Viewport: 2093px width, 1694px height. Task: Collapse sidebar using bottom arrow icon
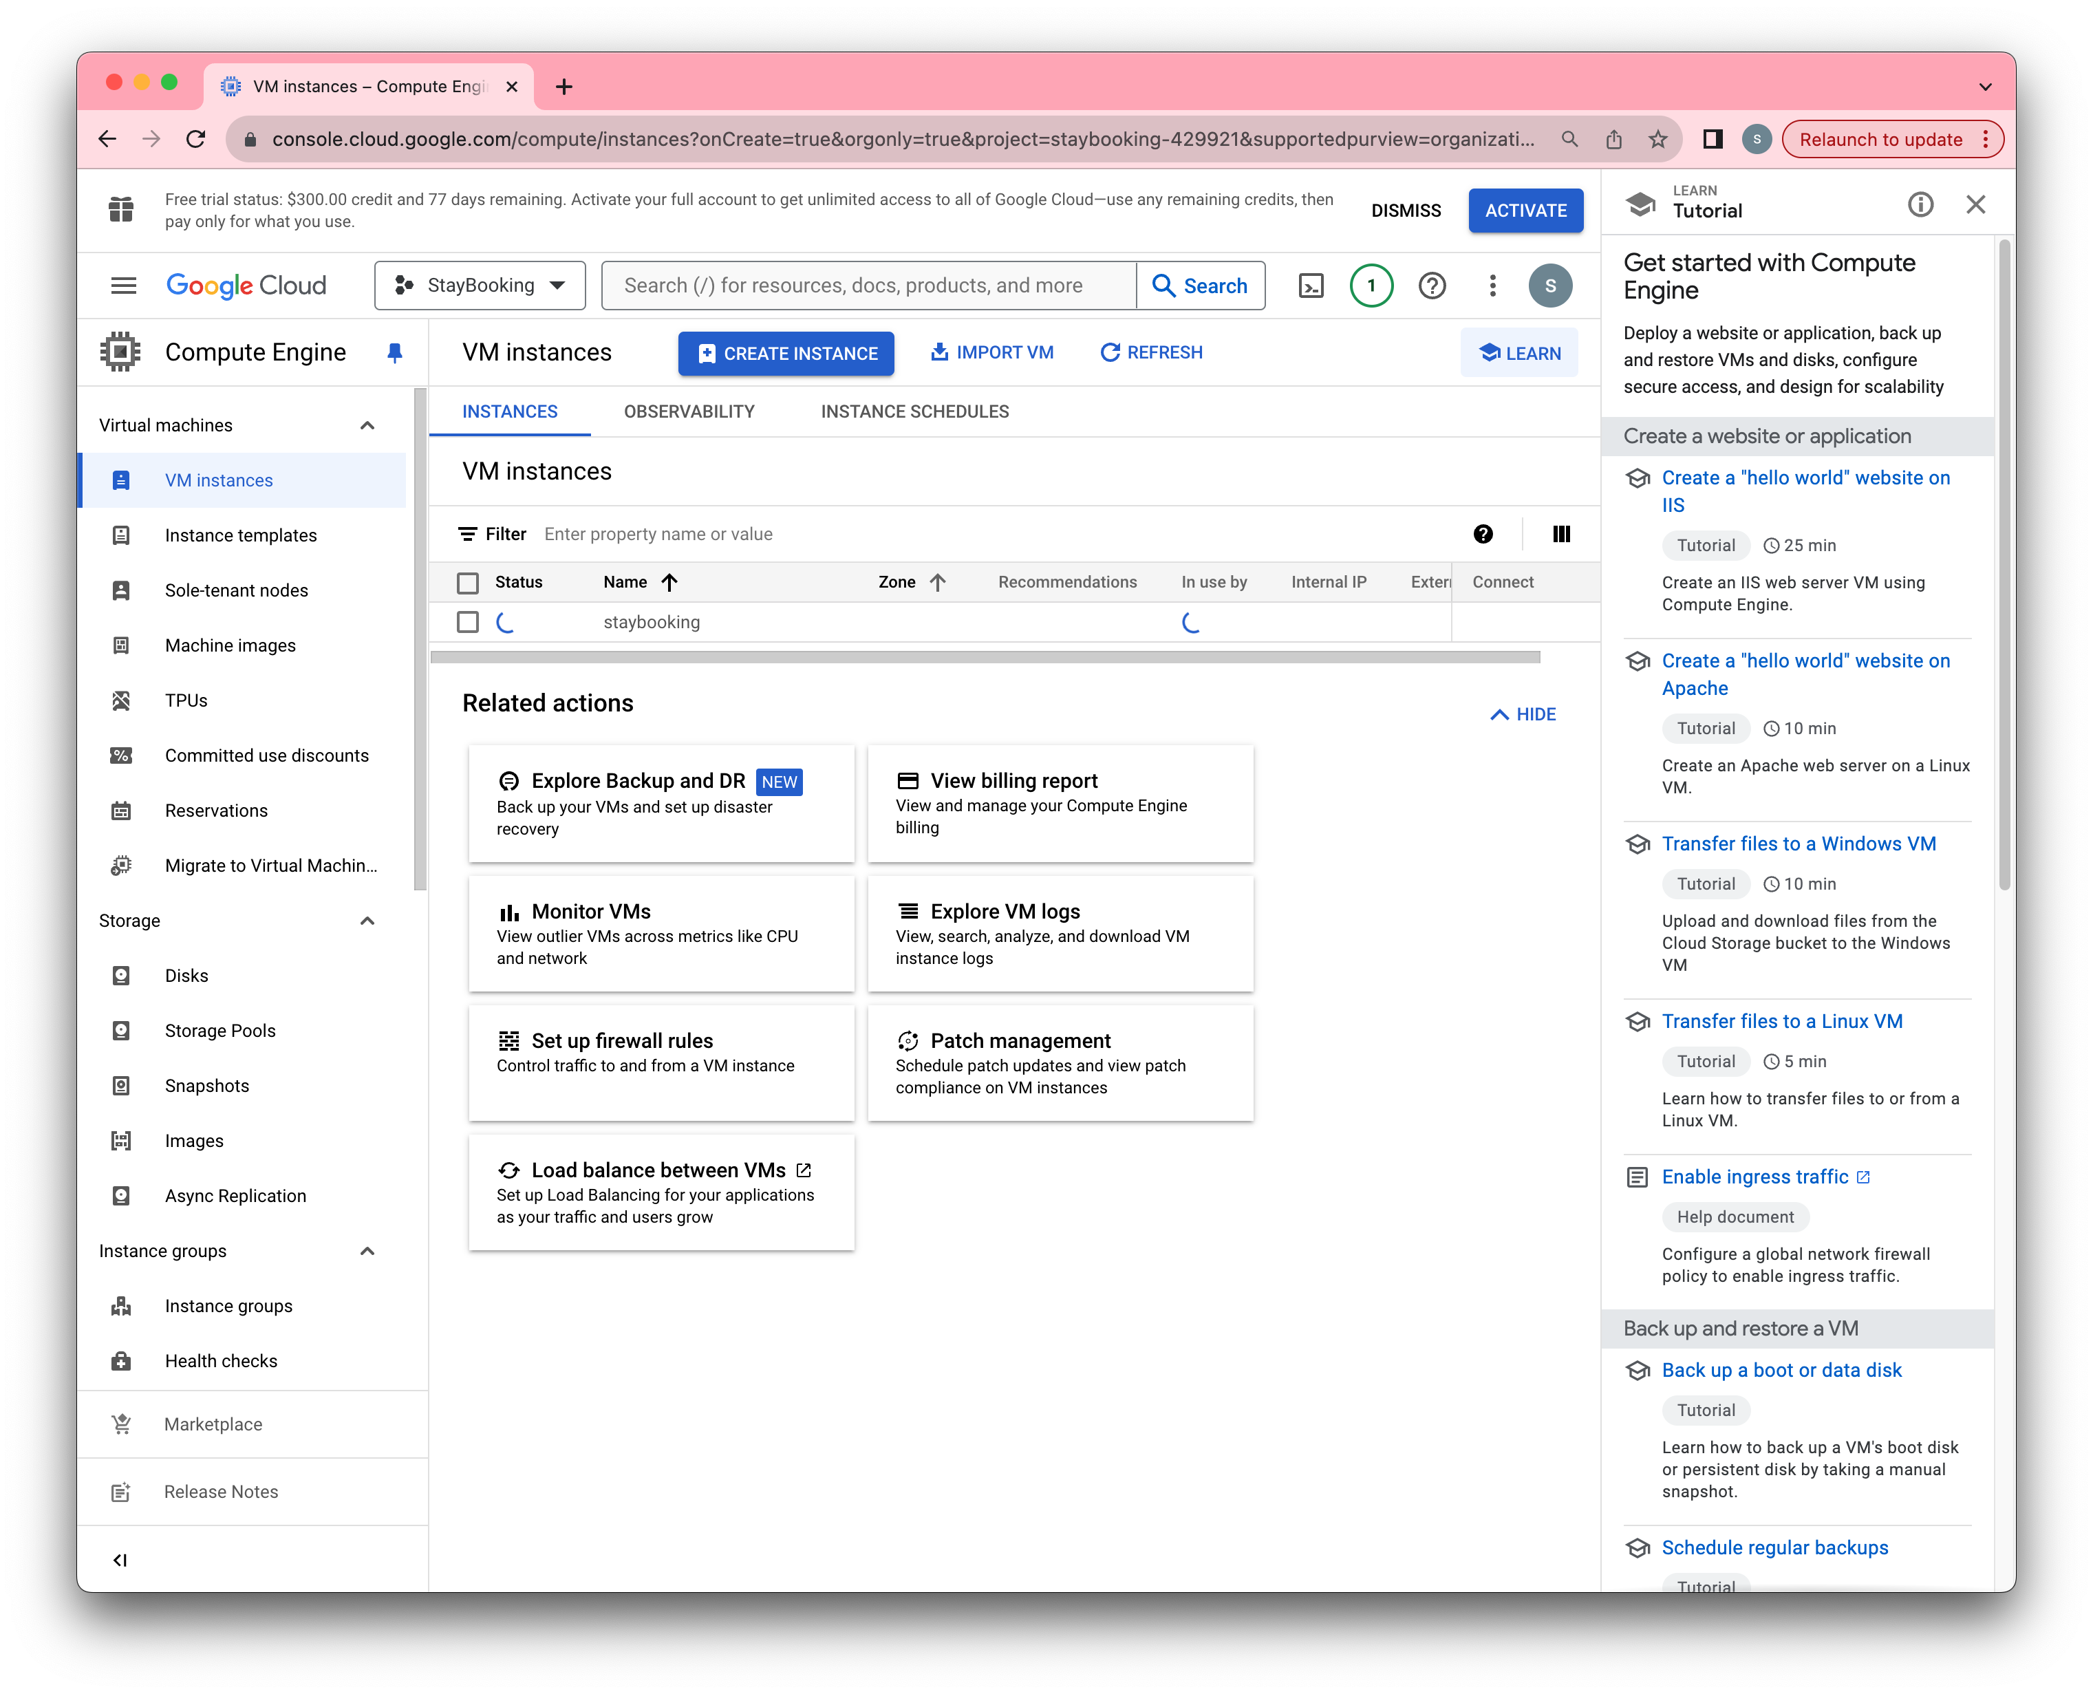pyautogui.click(x=120, y=1561)
